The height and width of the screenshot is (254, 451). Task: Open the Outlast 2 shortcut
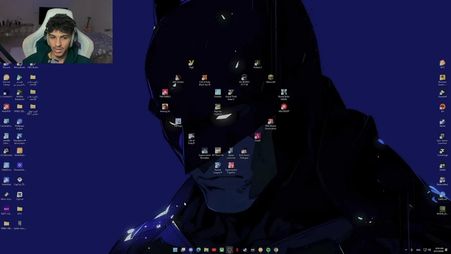[257, 64]
